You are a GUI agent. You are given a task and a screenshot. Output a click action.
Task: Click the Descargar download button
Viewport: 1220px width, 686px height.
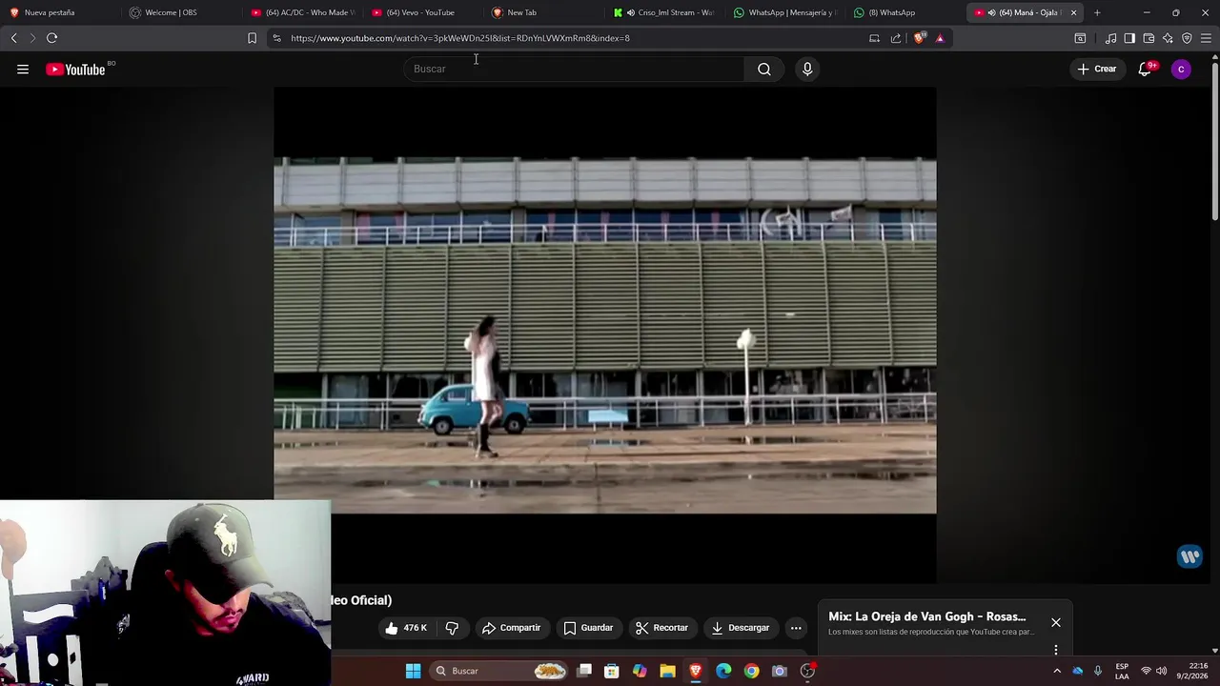point(741,628)
